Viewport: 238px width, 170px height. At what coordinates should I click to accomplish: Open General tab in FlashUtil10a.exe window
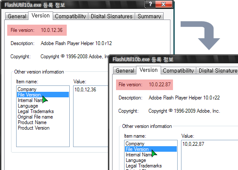[x=17, y=16]
